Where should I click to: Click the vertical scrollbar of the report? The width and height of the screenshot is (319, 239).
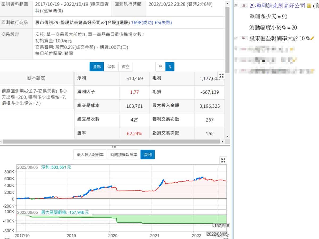(227, 40)
